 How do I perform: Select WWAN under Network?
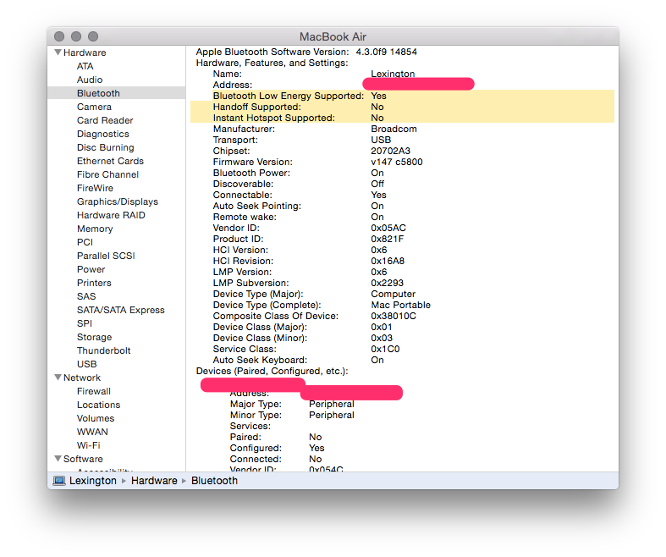[92, 432]
